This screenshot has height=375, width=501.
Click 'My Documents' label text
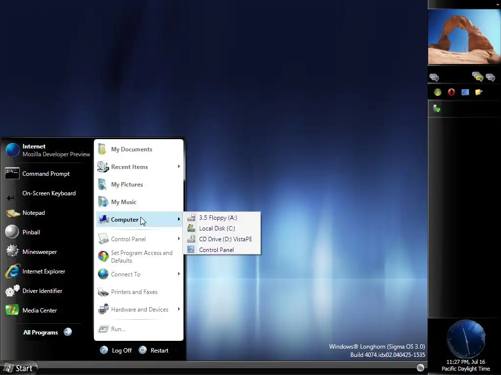coord(132,149)
